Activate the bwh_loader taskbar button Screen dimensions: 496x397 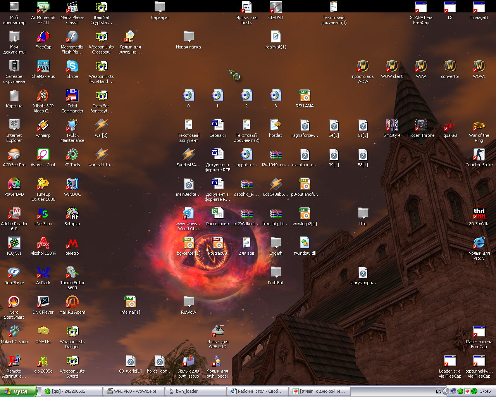click(196, 391)
